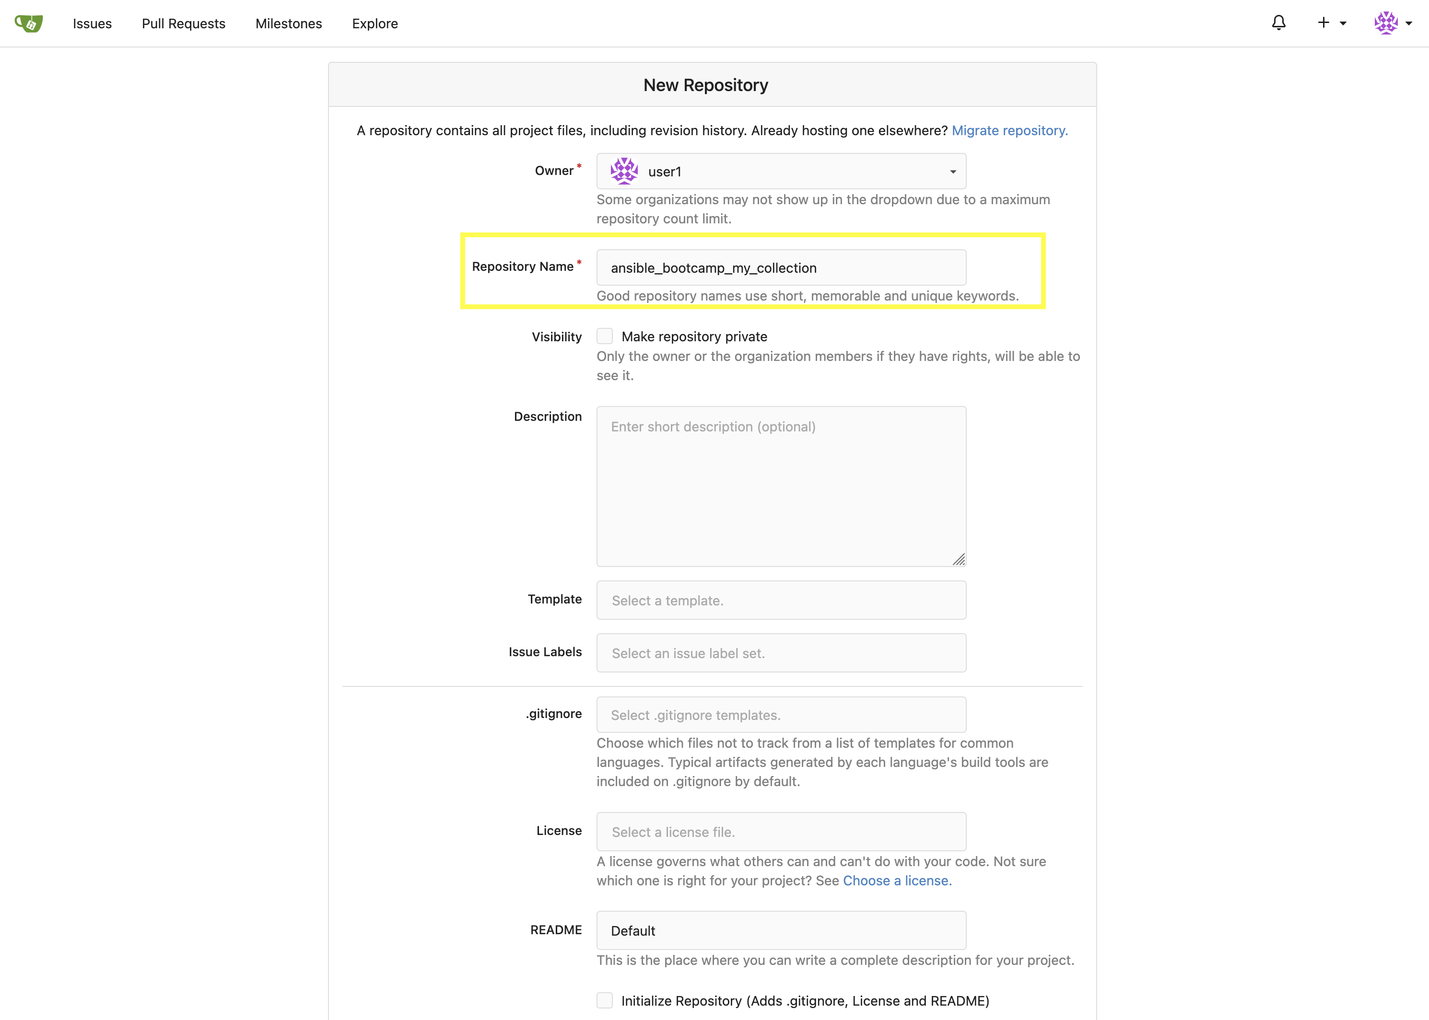This screenshot has width=1429, height=1020.
Task: Click the short description text area
Action: pos(781,487)
